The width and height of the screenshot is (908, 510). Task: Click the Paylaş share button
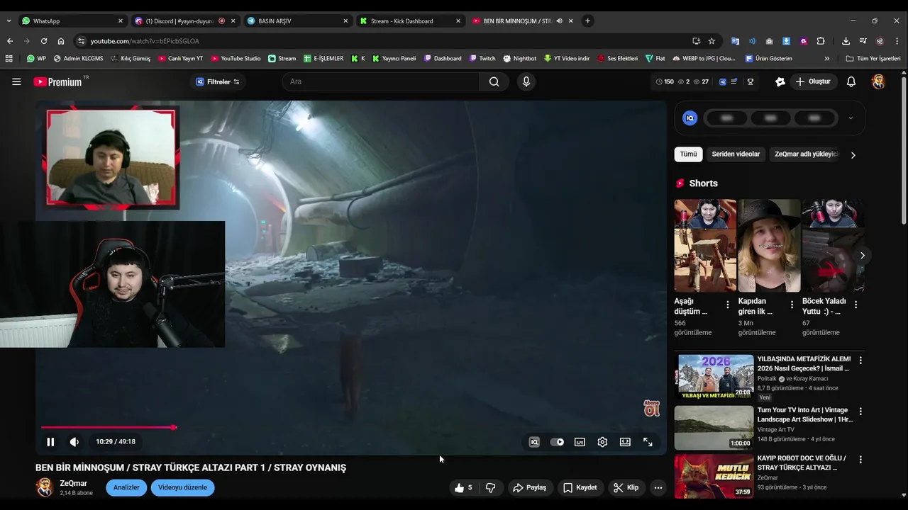coord(529,487)
